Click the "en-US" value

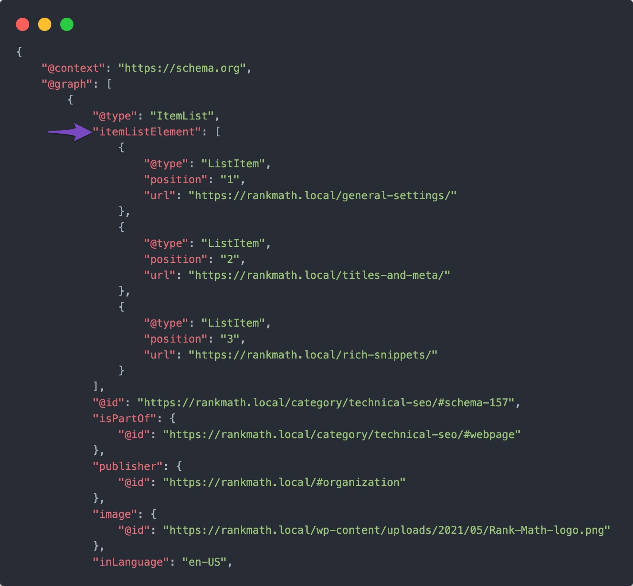pyautogui.click(x=205, y=562)
